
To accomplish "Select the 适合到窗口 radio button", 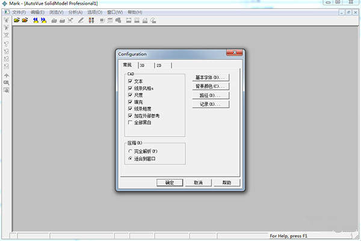I will pyautogui.click(x=131, y=158).
